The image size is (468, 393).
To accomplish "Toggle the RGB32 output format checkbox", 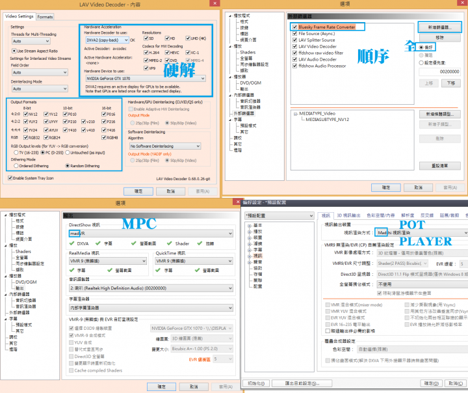I will click(25, 137).
